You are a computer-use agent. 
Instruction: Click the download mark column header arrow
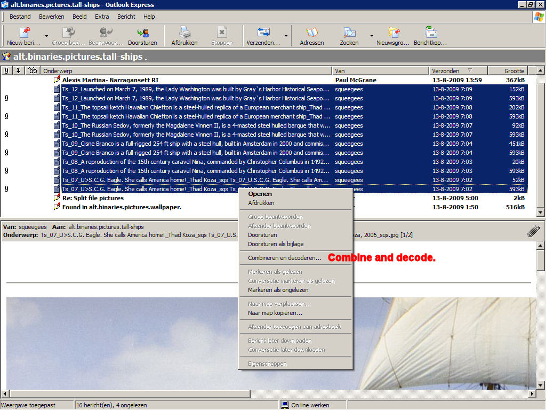(18, 71)
